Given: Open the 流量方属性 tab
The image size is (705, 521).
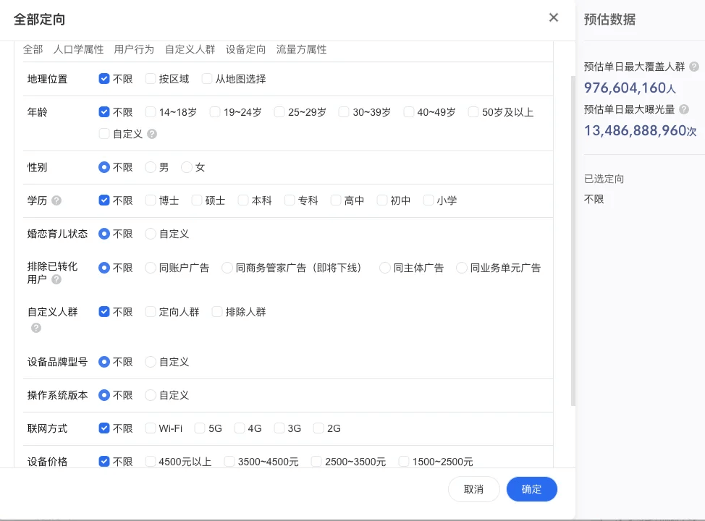Looking at the screenshot, I should click(302, 49).
